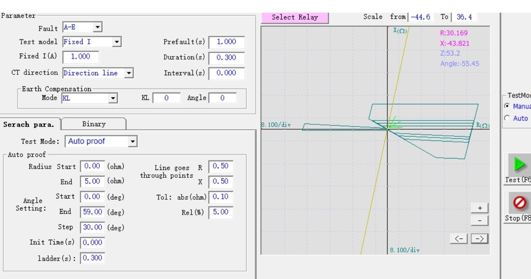Zoom out with the minus button
Screen dimensions: 531x279
(x=480, y=220)
